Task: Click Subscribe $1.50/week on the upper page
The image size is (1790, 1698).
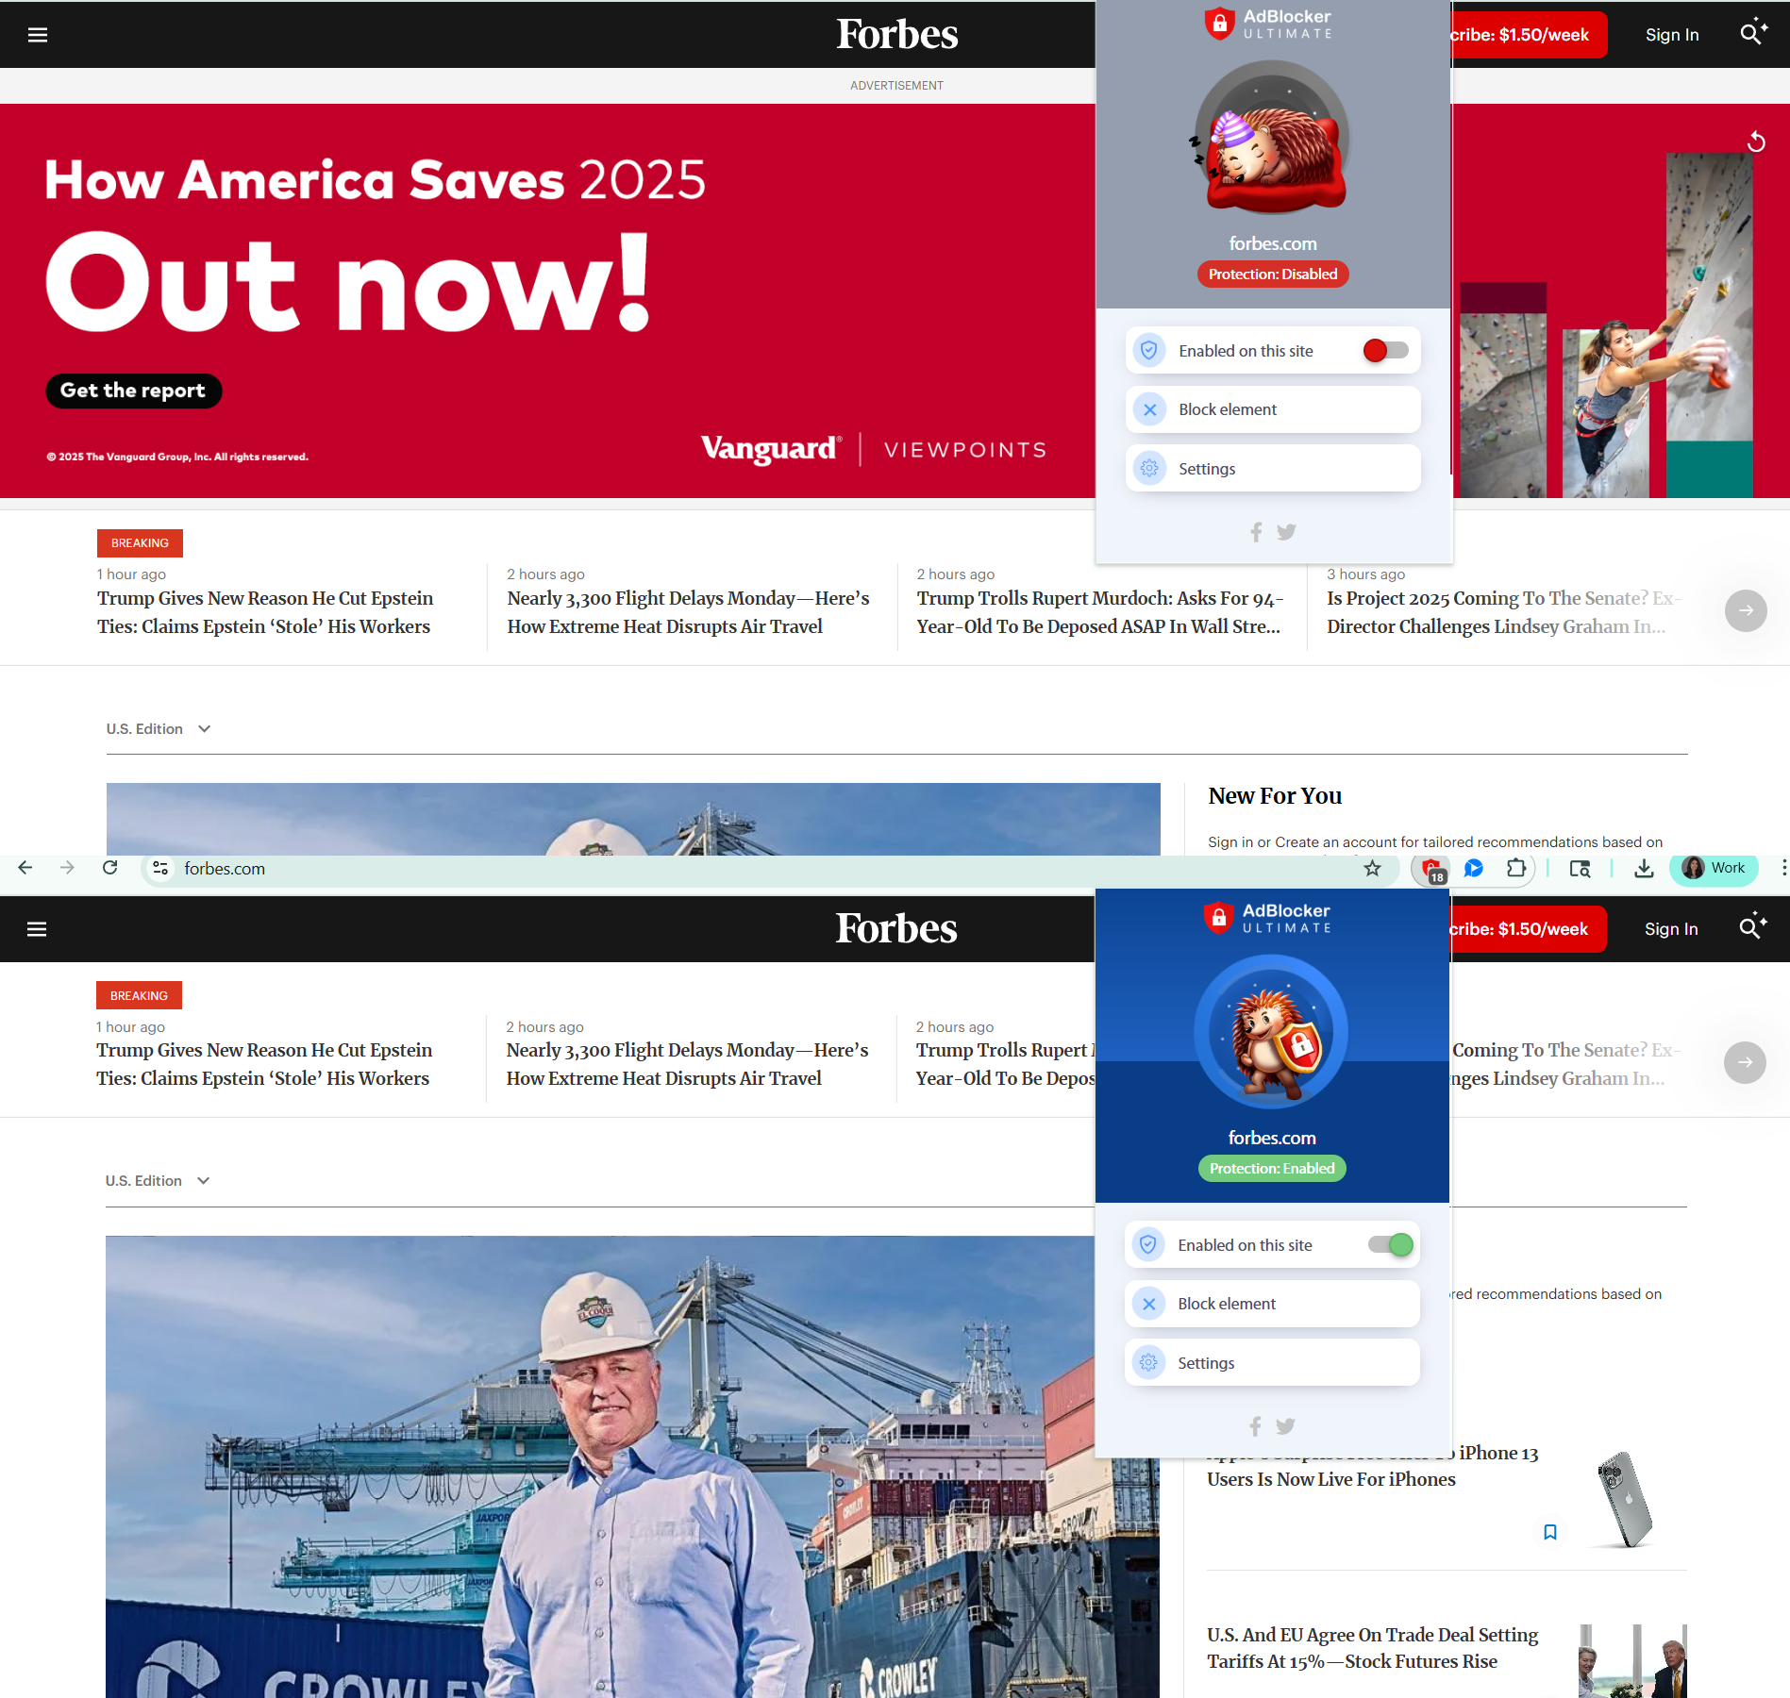Action: pyautogui.click(x=1529, y=35)
